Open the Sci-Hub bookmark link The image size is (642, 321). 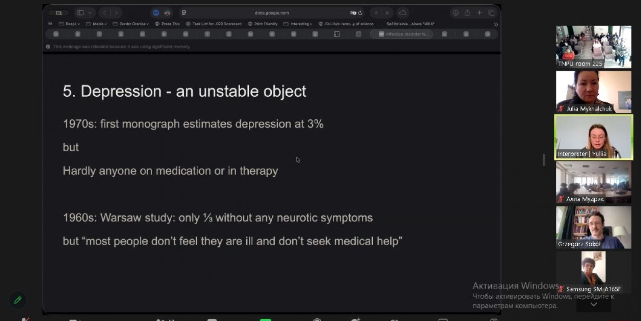(346, 24)
